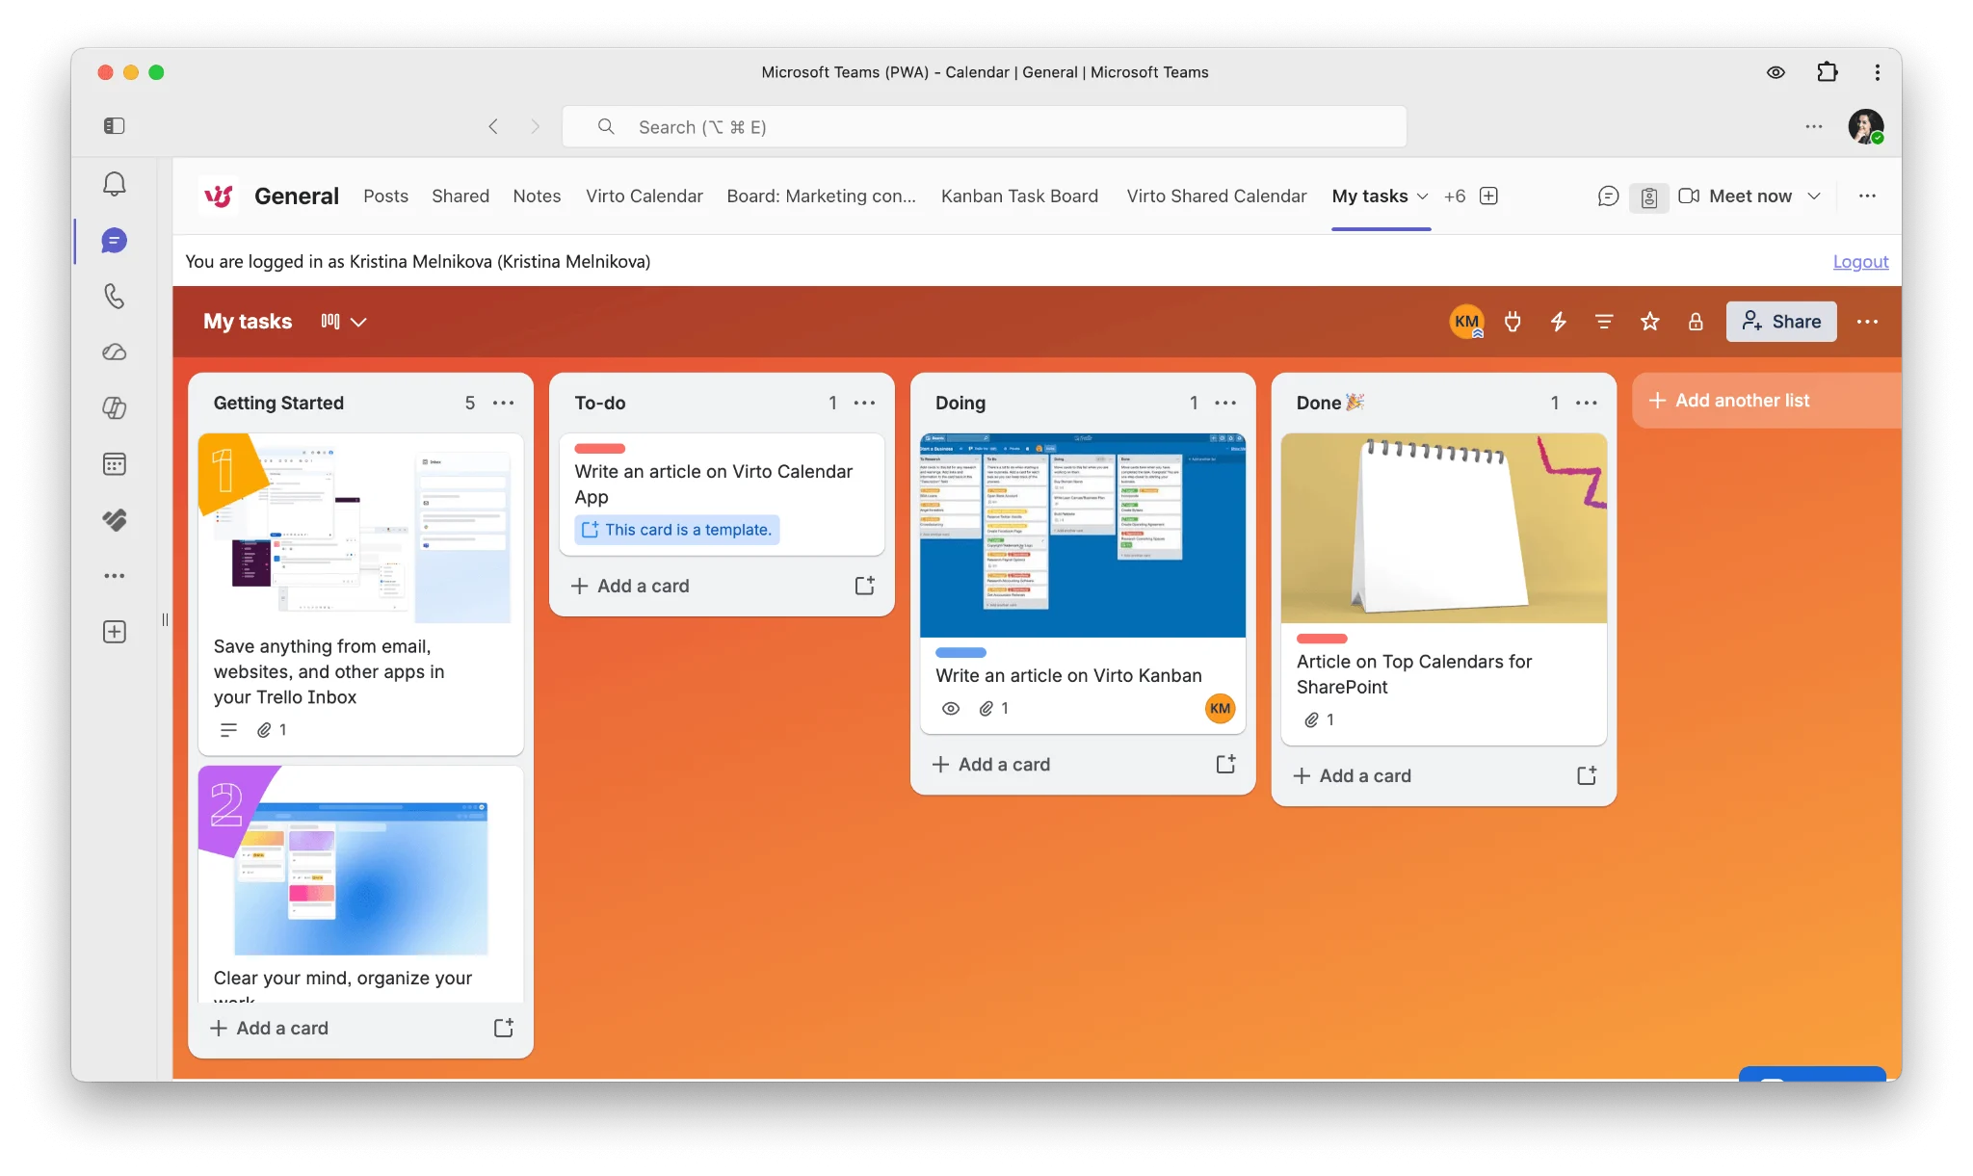
Task: Open more options ellipsis left of profile avatar
Action: point(1814,126)
